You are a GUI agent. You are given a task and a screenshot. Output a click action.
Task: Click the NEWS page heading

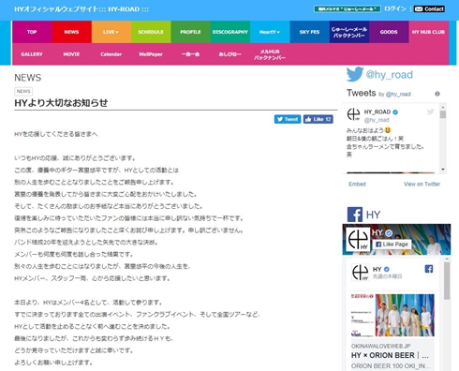tap(28, 78)
